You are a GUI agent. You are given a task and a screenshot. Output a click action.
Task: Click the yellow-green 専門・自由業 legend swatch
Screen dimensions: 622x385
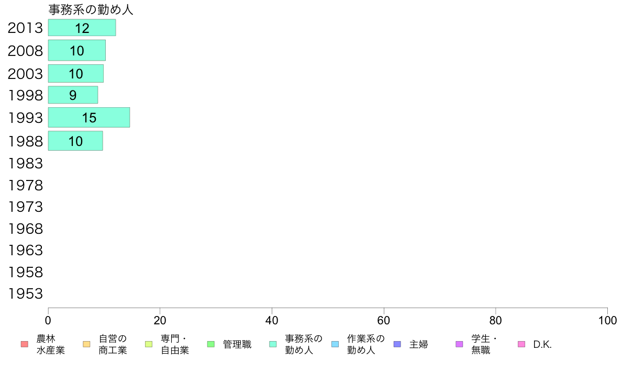click(x=149, y=344)
